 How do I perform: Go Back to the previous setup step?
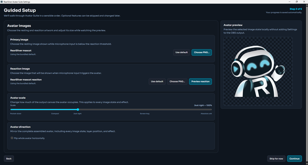pos(9,158)
